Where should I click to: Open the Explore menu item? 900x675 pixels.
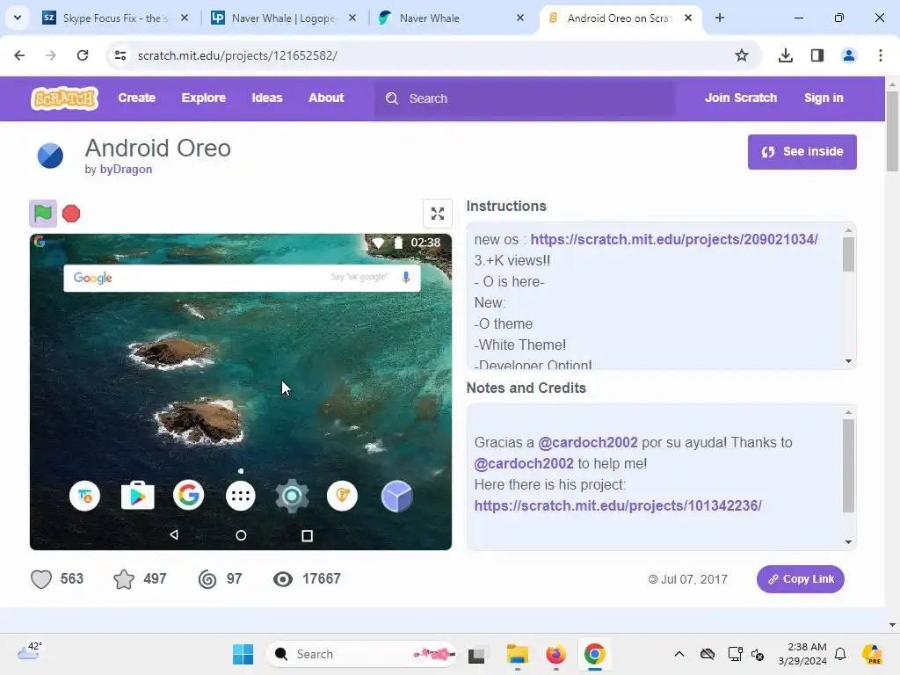tap(203, 98)
